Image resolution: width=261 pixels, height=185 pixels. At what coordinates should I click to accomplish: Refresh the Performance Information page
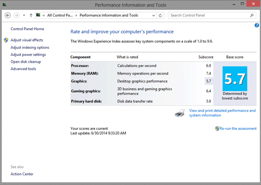click(160, 16)
